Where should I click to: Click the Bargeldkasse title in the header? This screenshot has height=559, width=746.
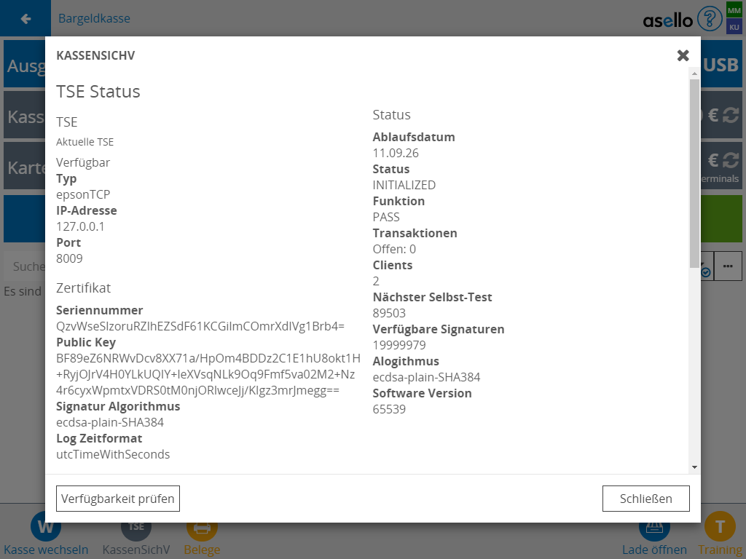[94, 18]
